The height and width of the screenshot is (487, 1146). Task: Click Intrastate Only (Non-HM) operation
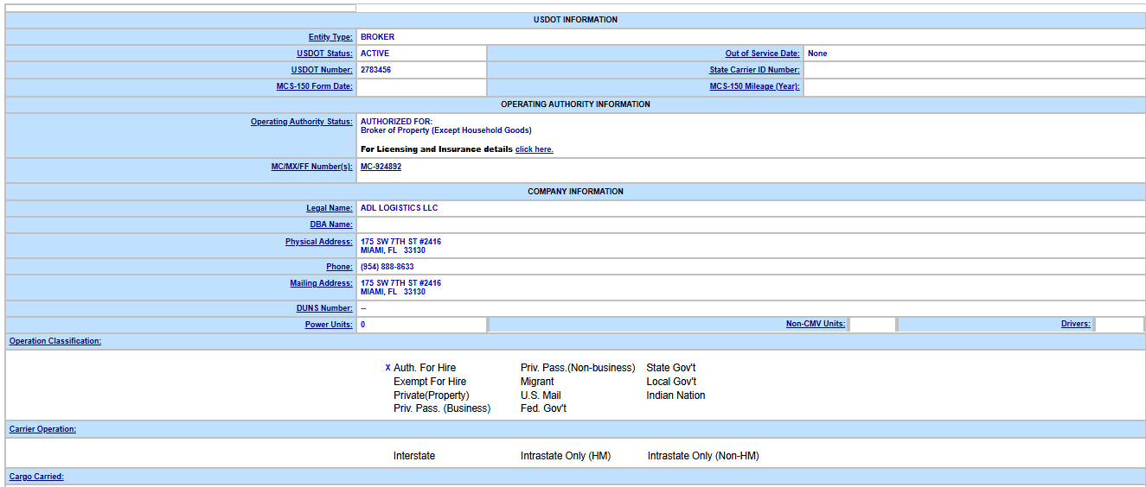(x=703, y=456)
